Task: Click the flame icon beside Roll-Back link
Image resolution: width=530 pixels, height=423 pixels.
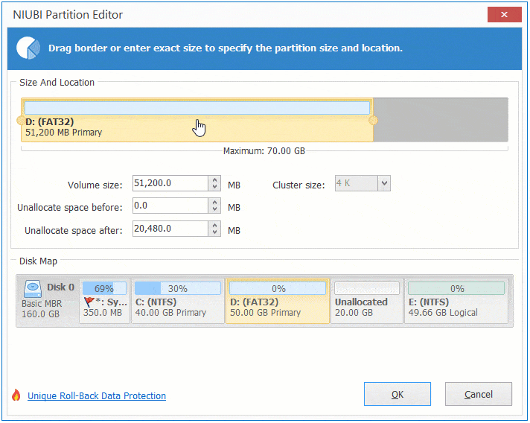Action: pyautogui.click(x=16, y=396)
